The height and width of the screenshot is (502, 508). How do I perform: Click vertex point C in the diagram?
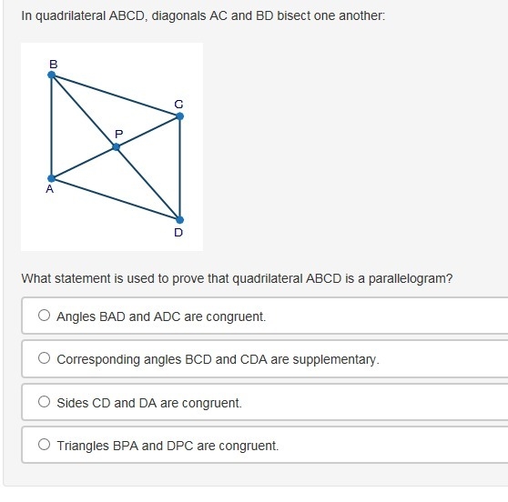click(180, 116)
